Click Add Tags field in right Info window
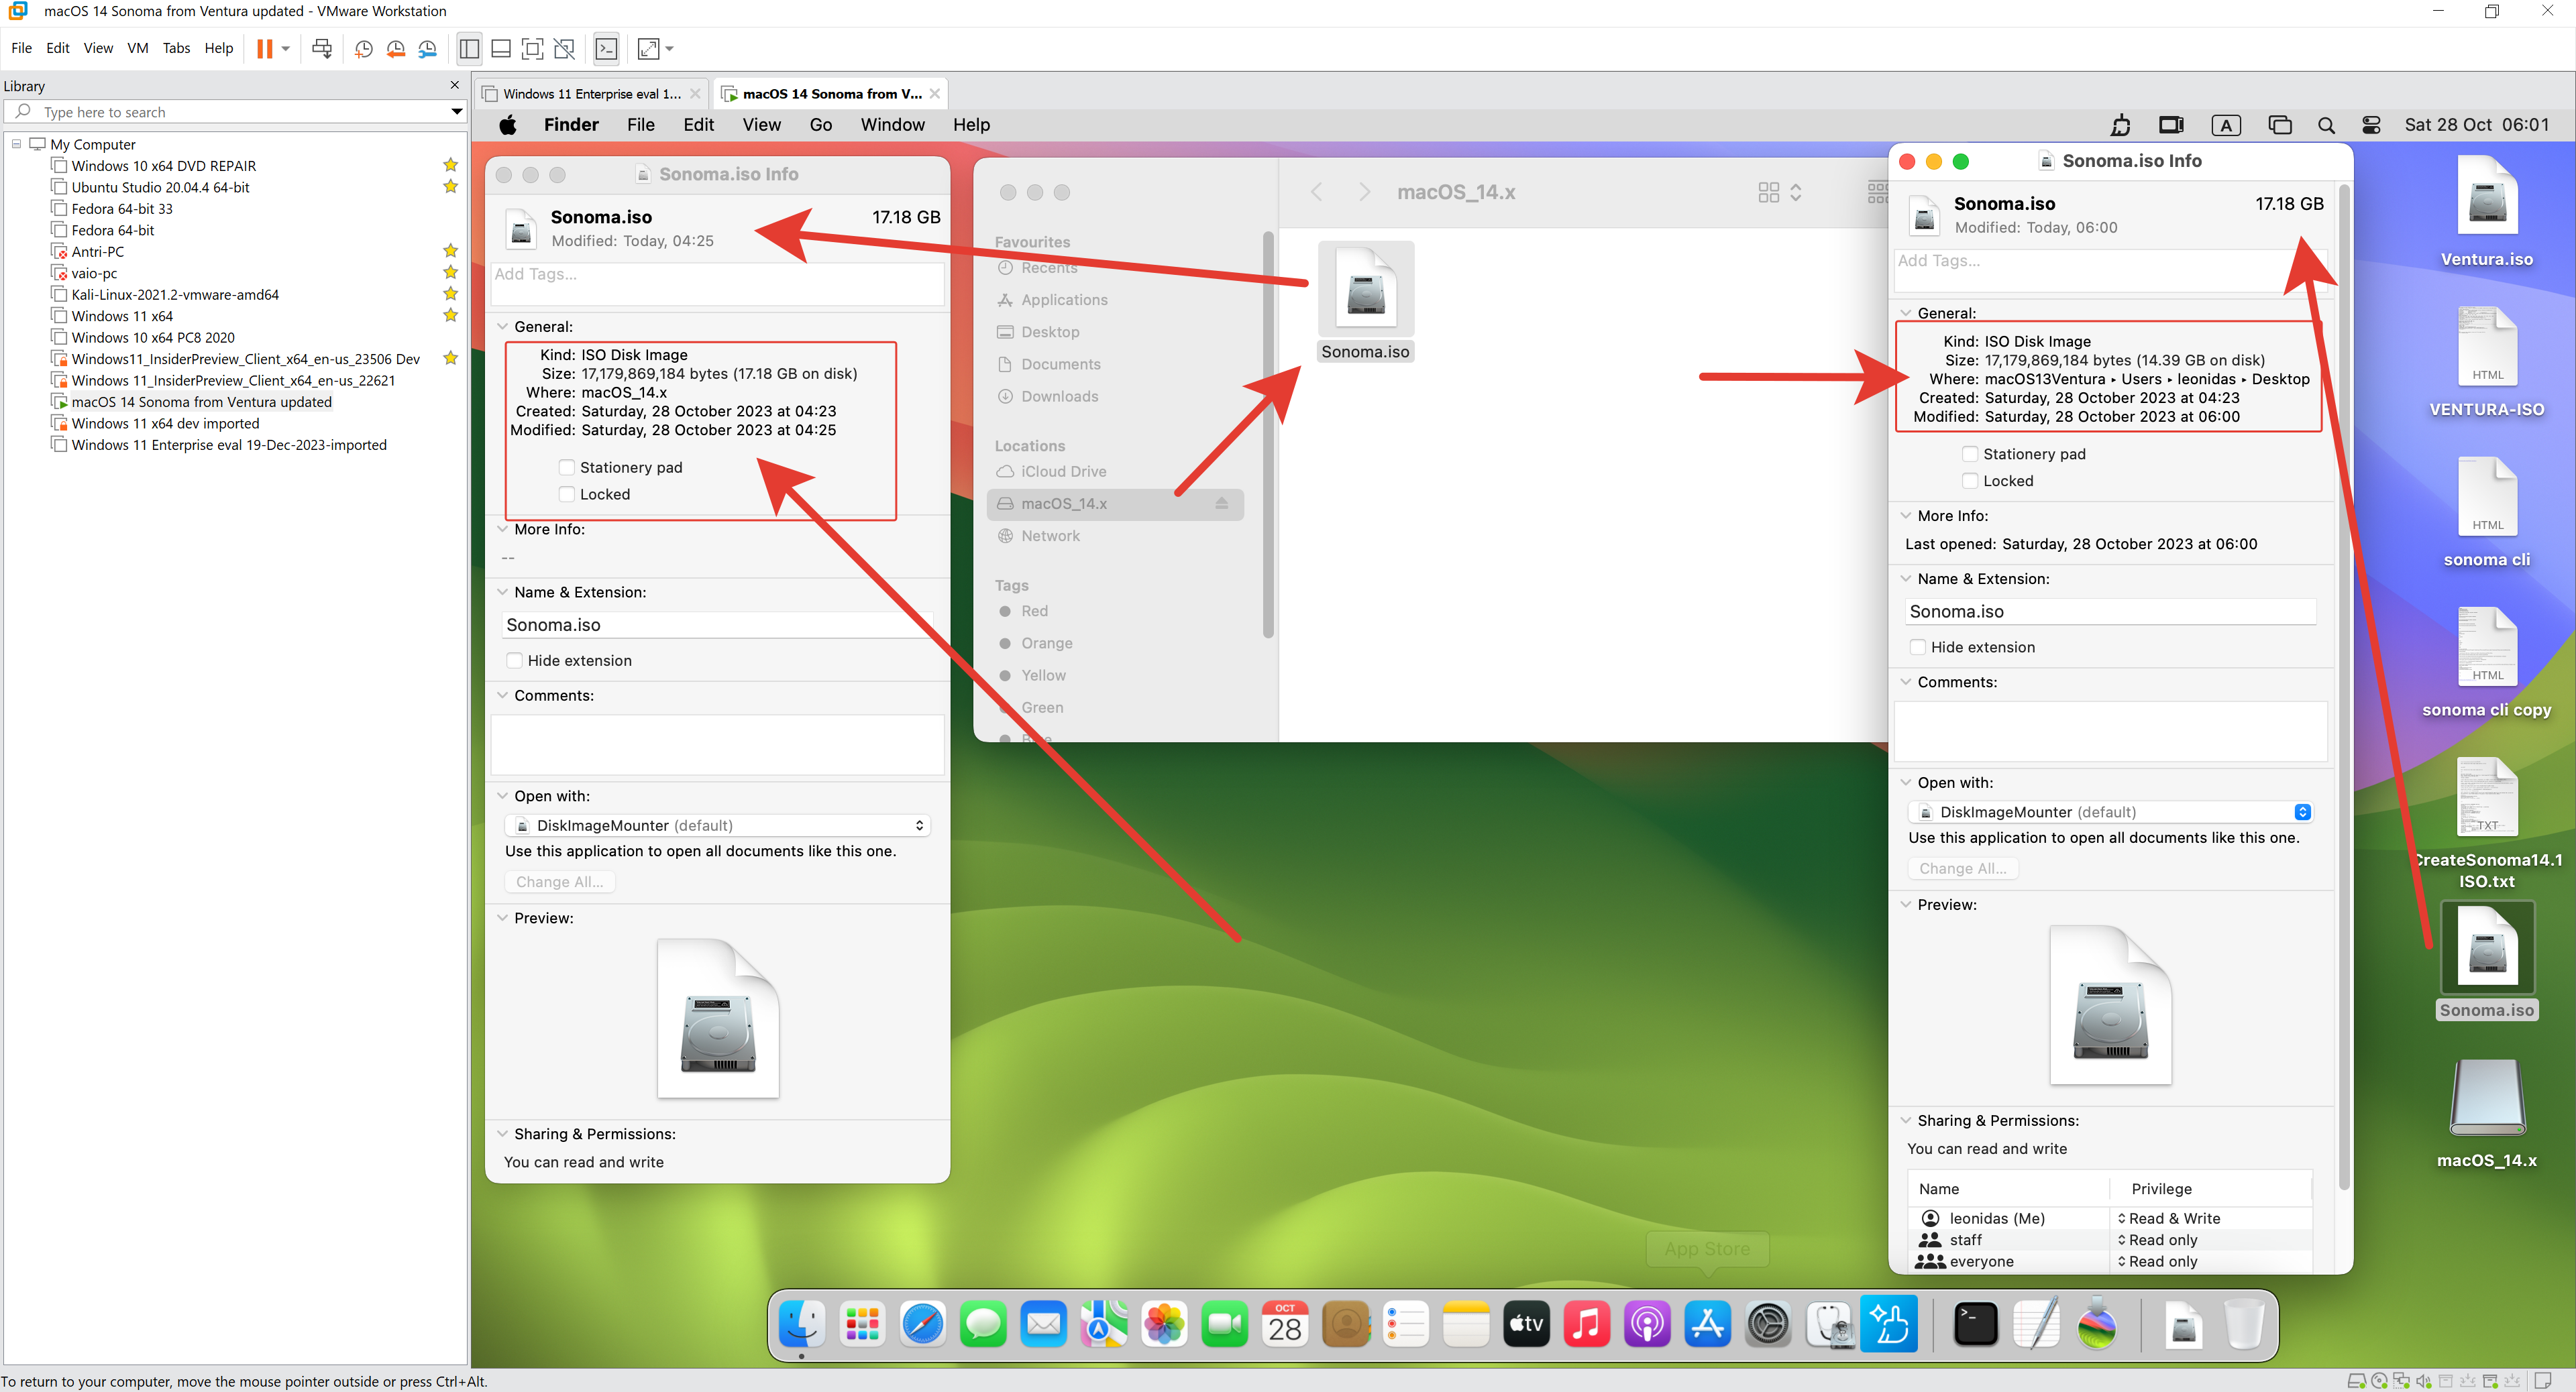 2110,270
